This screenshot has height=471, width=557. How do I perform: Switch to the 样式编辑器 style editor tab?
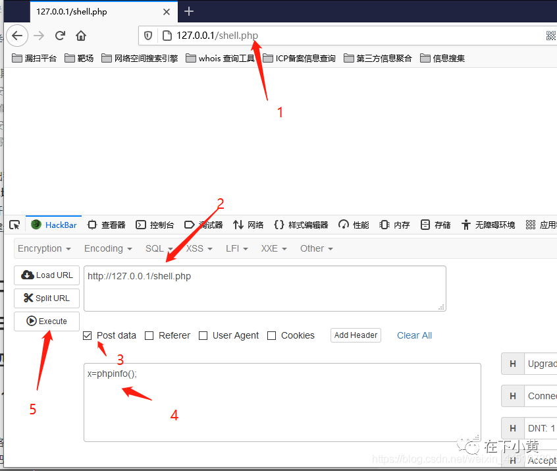pos(301,225)
